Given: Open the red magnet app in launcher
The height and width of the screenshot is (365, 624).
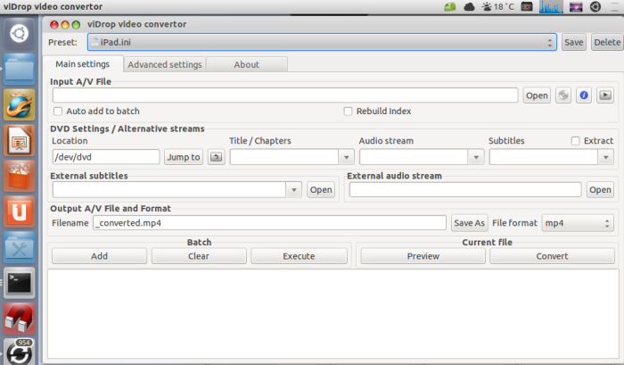Looking at the screenshot, I should pos(19,319).
